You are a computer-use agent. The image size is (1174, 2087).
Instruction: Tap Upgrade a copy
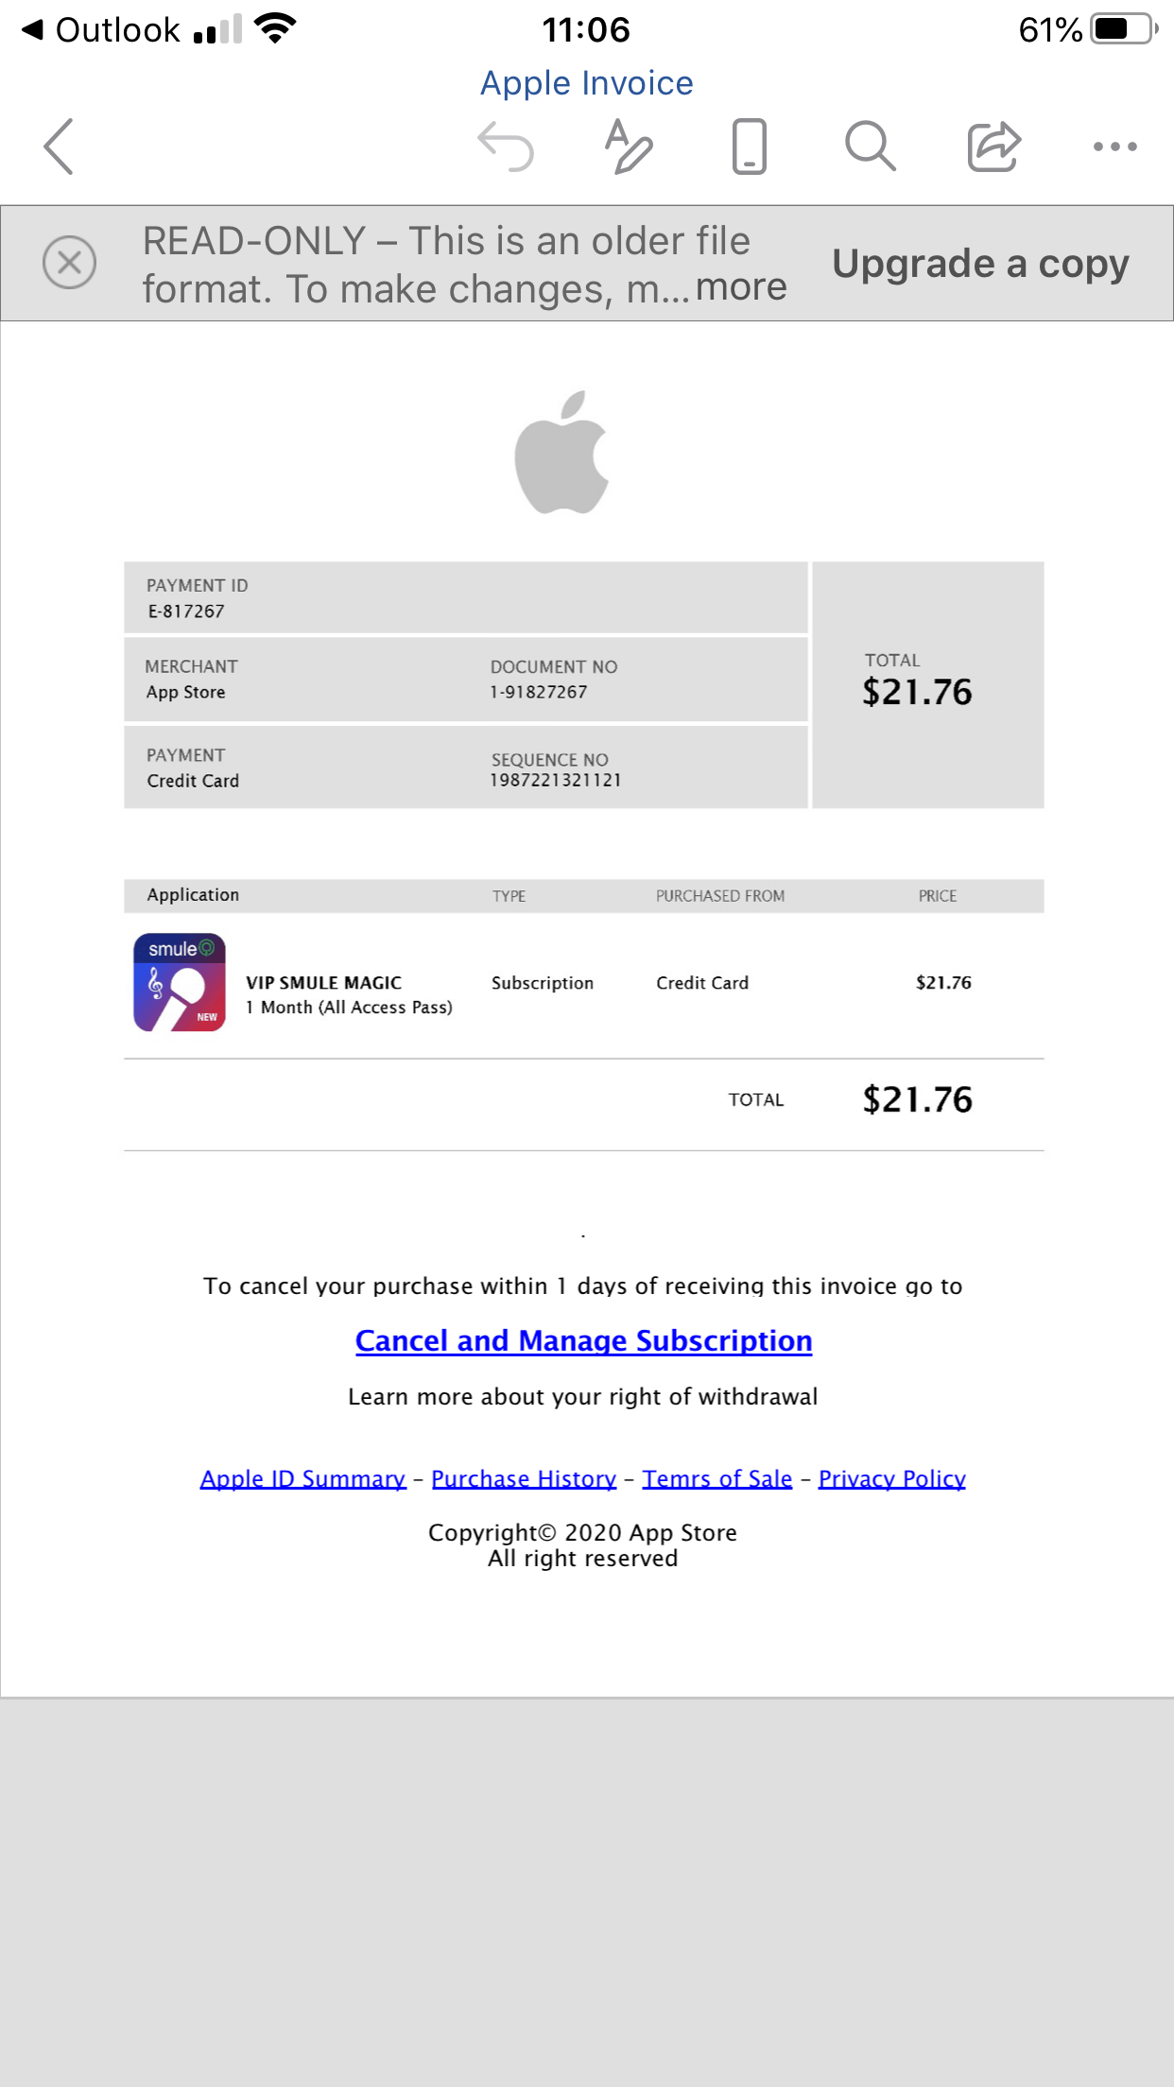coord(979,263)
